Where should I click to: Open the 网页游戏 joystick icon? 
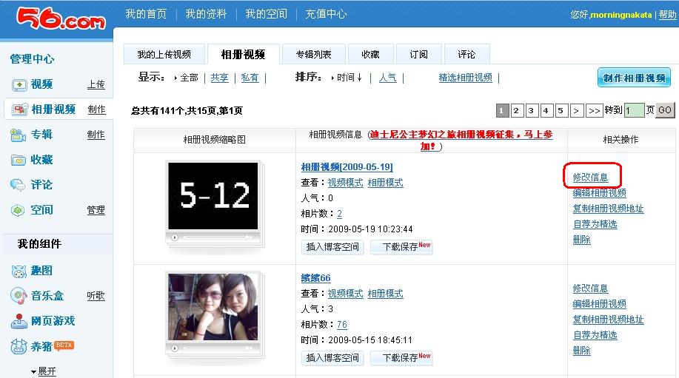point(19,321)
